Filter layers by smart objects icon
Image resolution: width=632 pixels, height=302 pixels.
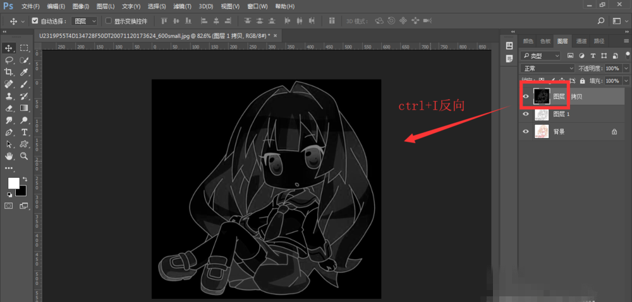(615, 55)
